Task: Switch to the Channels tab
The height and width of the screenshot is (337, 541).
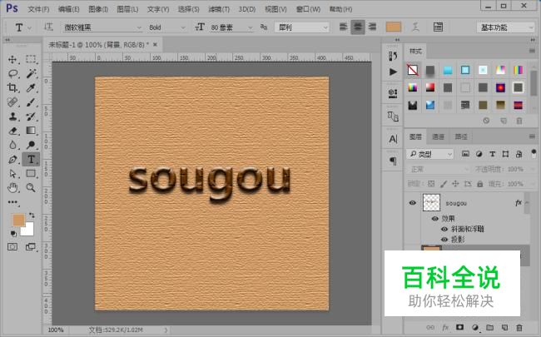Action: [x=438, y=137]
